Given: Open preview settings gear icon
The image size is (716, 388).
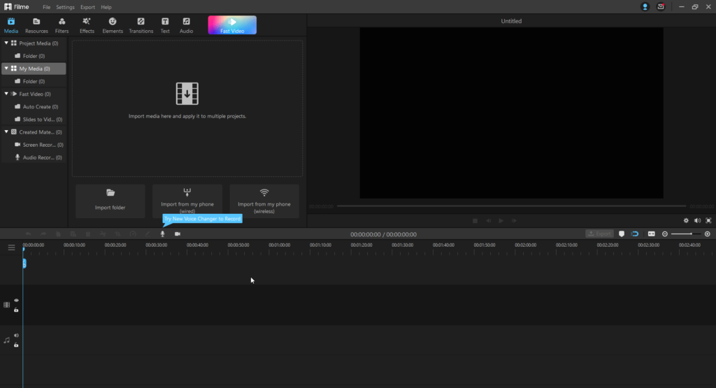Looking at the screenshot, I should click(x=686, y=220).
